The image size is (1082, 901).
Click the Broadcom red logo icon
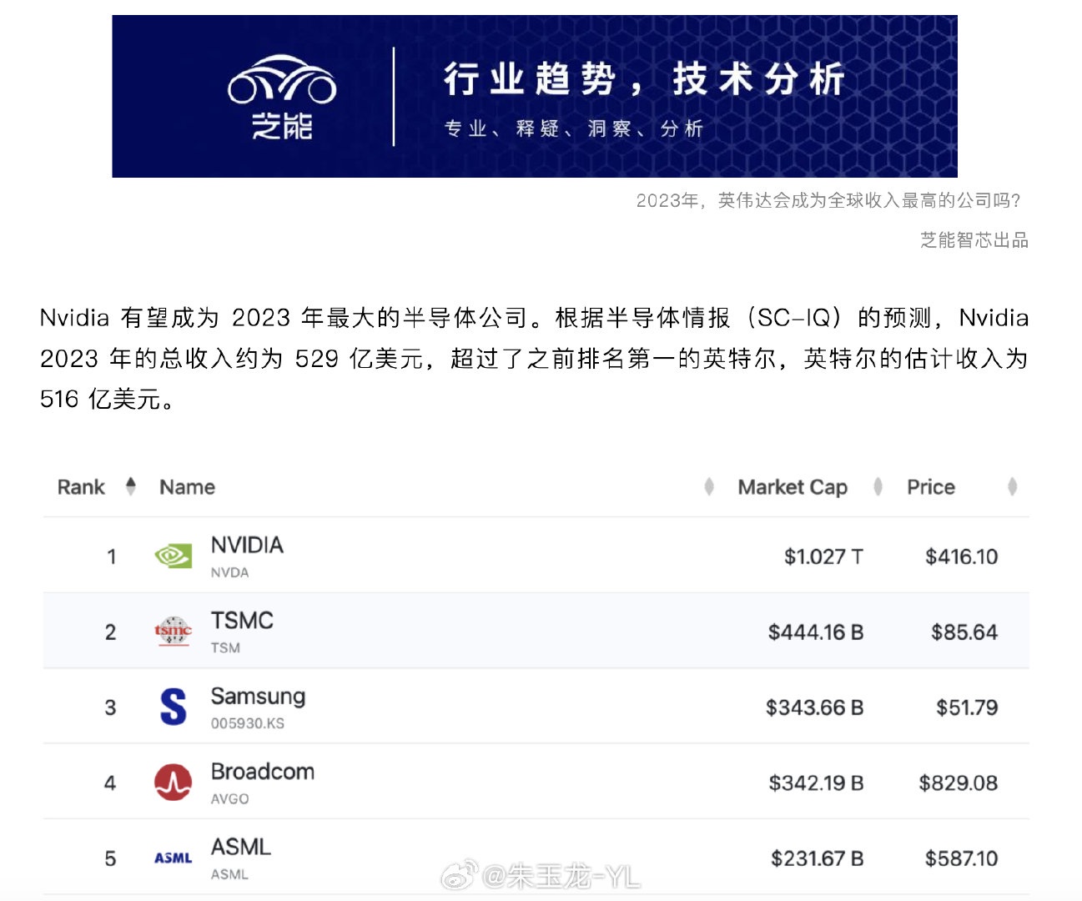(x=174, y=783)
